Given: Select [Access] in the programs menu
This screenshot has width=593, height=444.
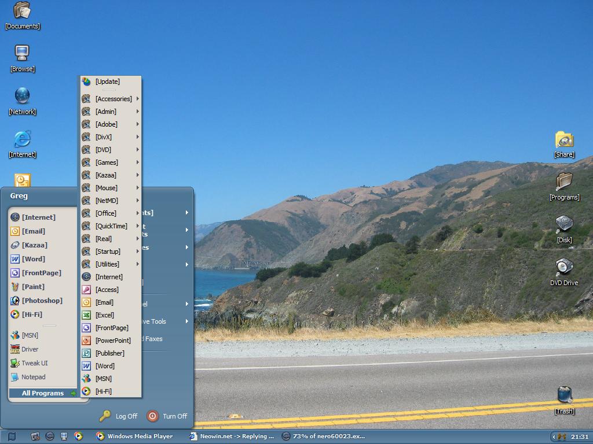Looking at the screenshot, I should coord(111,290).
